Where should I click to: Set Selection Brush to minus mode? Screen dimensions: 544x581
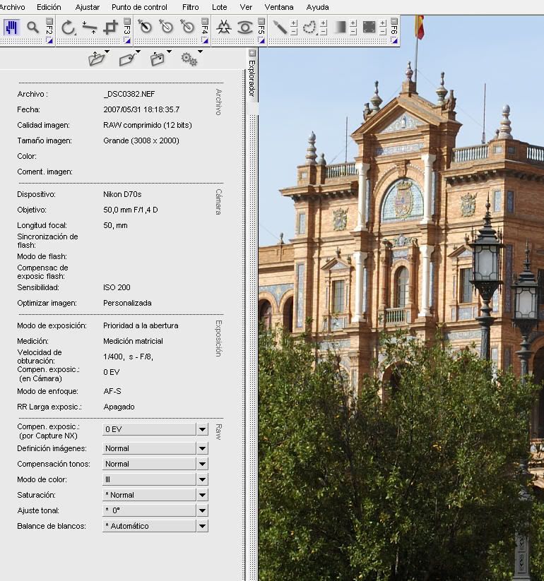294,32
